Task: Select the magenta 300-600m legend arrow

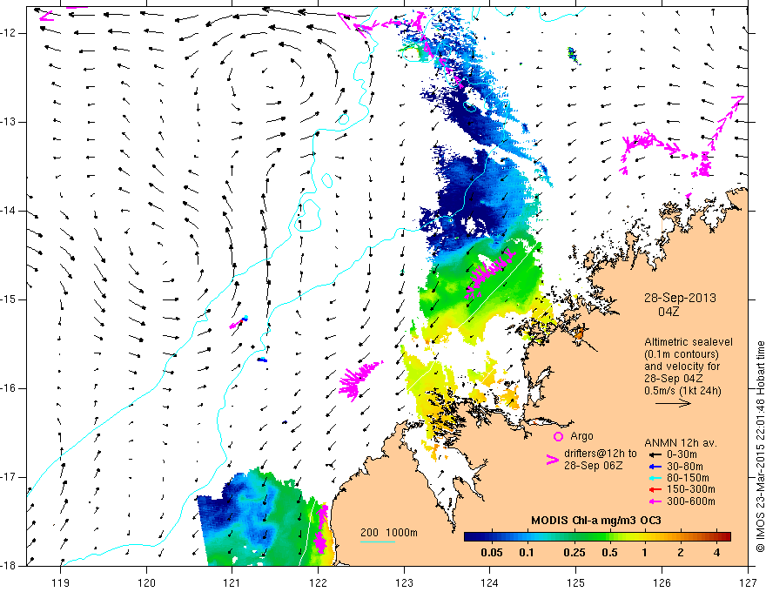Action: pyautogui.click(x=655, y=501)
